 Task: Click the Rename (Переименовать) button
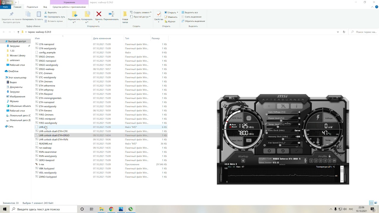tap(111, 16)
